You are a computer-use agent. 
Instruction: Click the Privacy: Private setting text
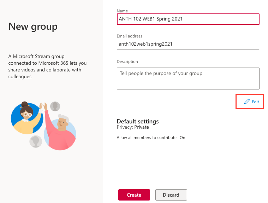coord(133,127)
